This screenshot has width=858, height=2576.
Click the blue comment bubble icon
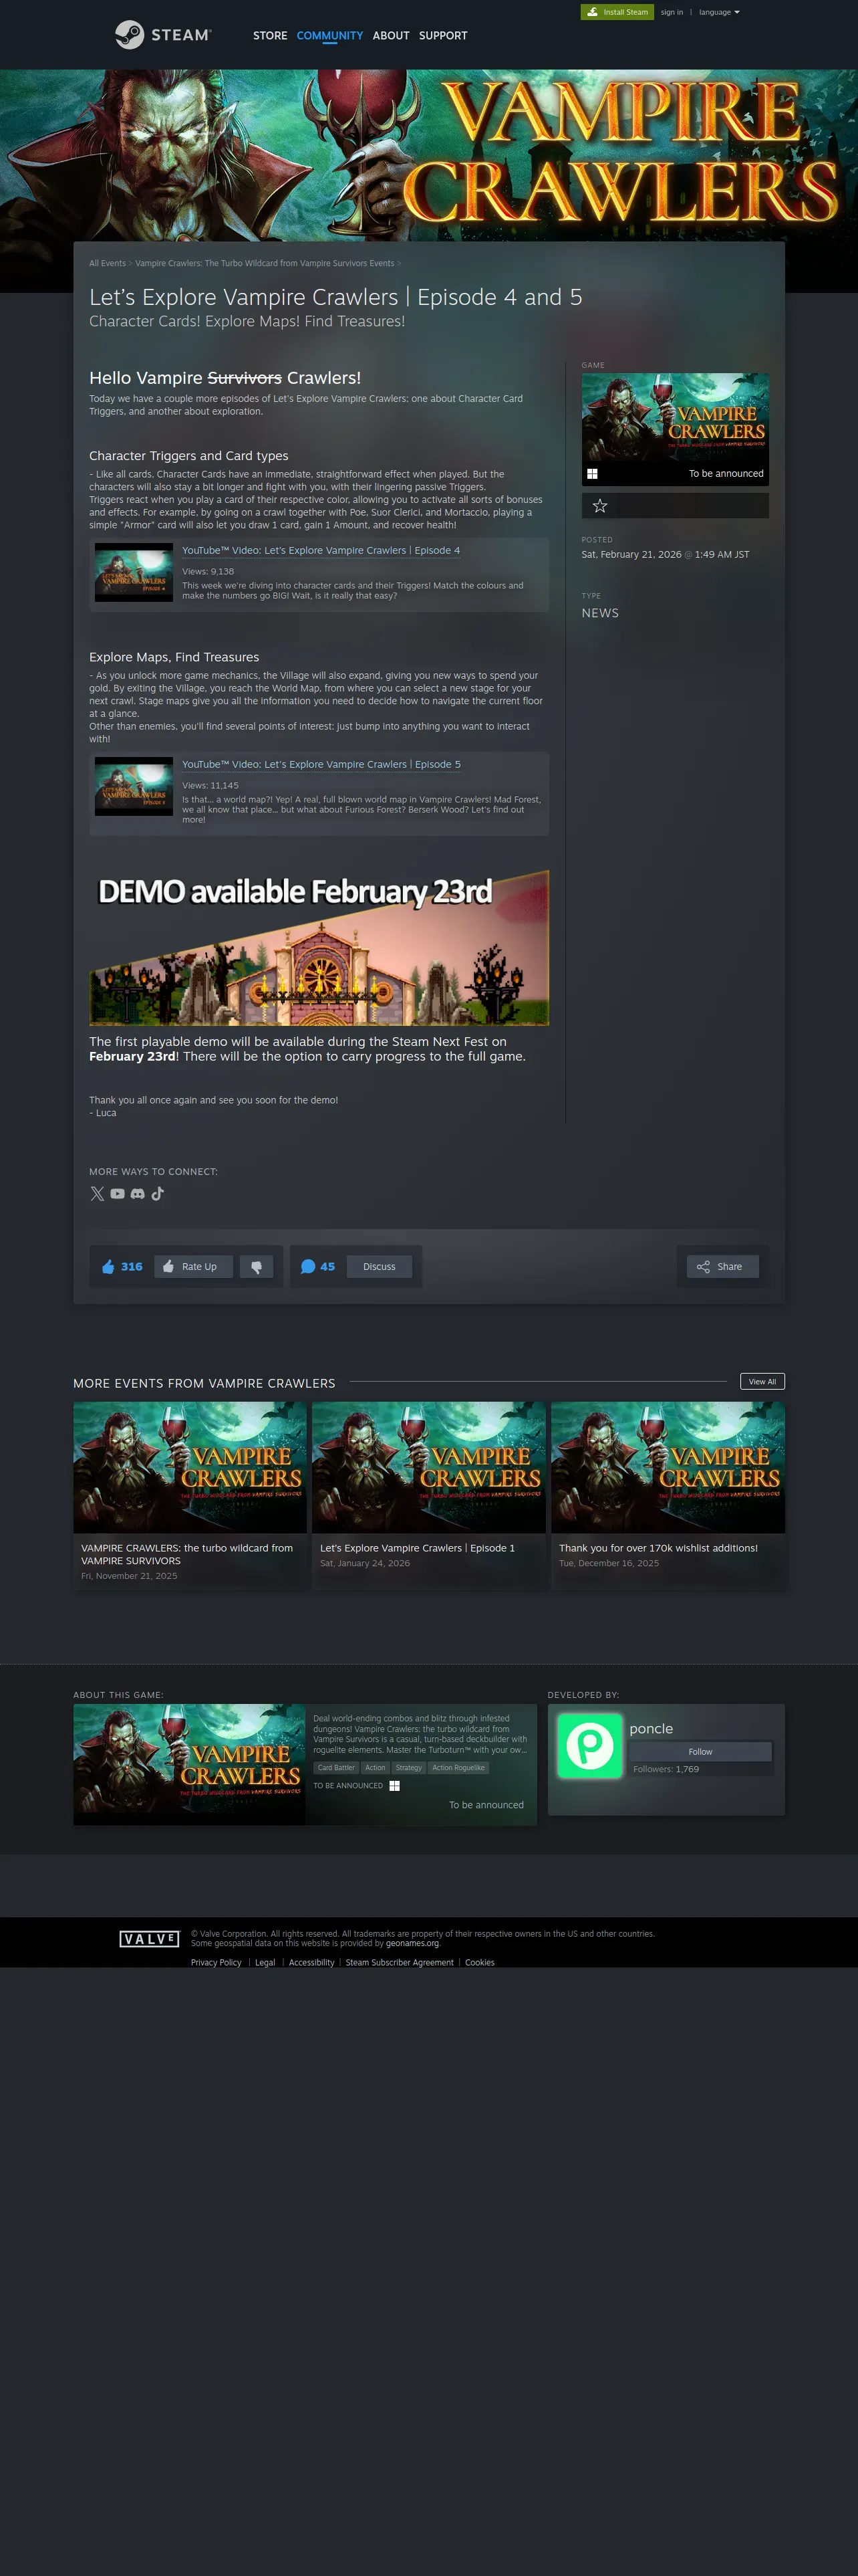(307, 1267)
